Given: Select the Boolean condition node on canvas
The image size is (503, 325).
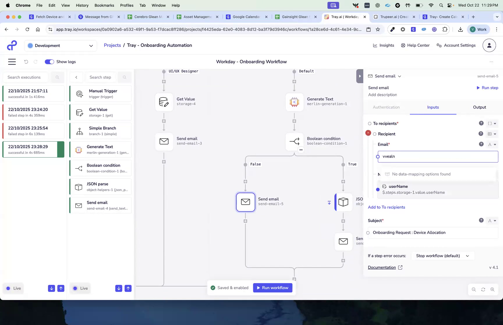Looking at the screenshot, I should click(294, 142).
